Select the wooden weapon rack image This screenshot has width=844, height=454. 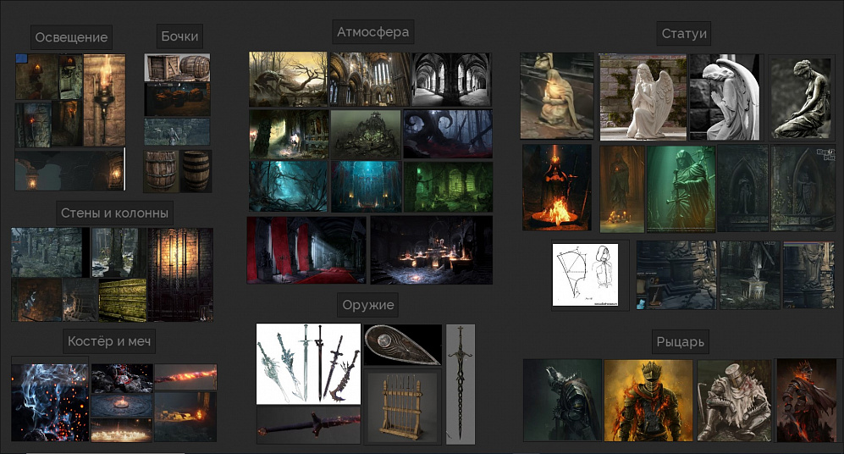point(403,406)
